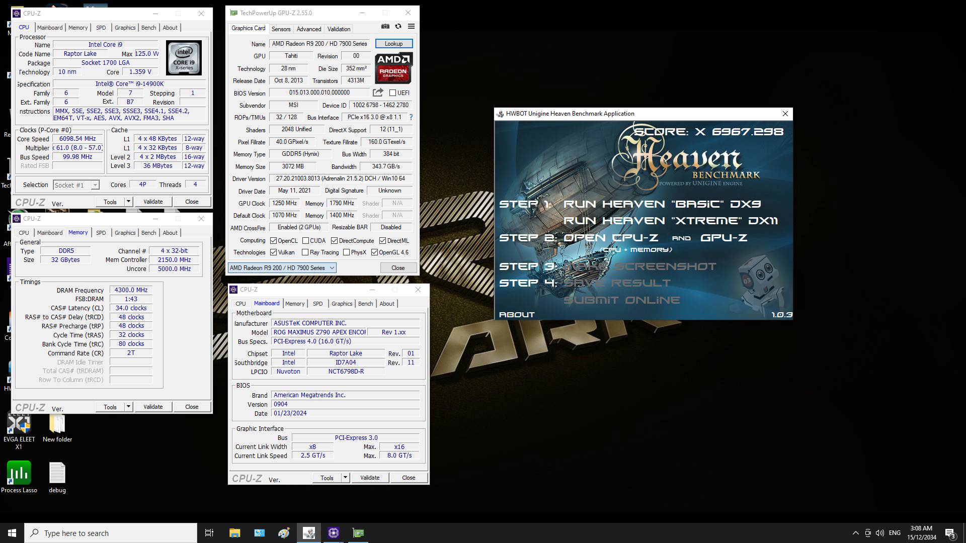The height and width of the screenshot is (543, 966).
Task: Click the GPU-Z taskbar icon
Action: pyautogui.click(x=358, y=533)
